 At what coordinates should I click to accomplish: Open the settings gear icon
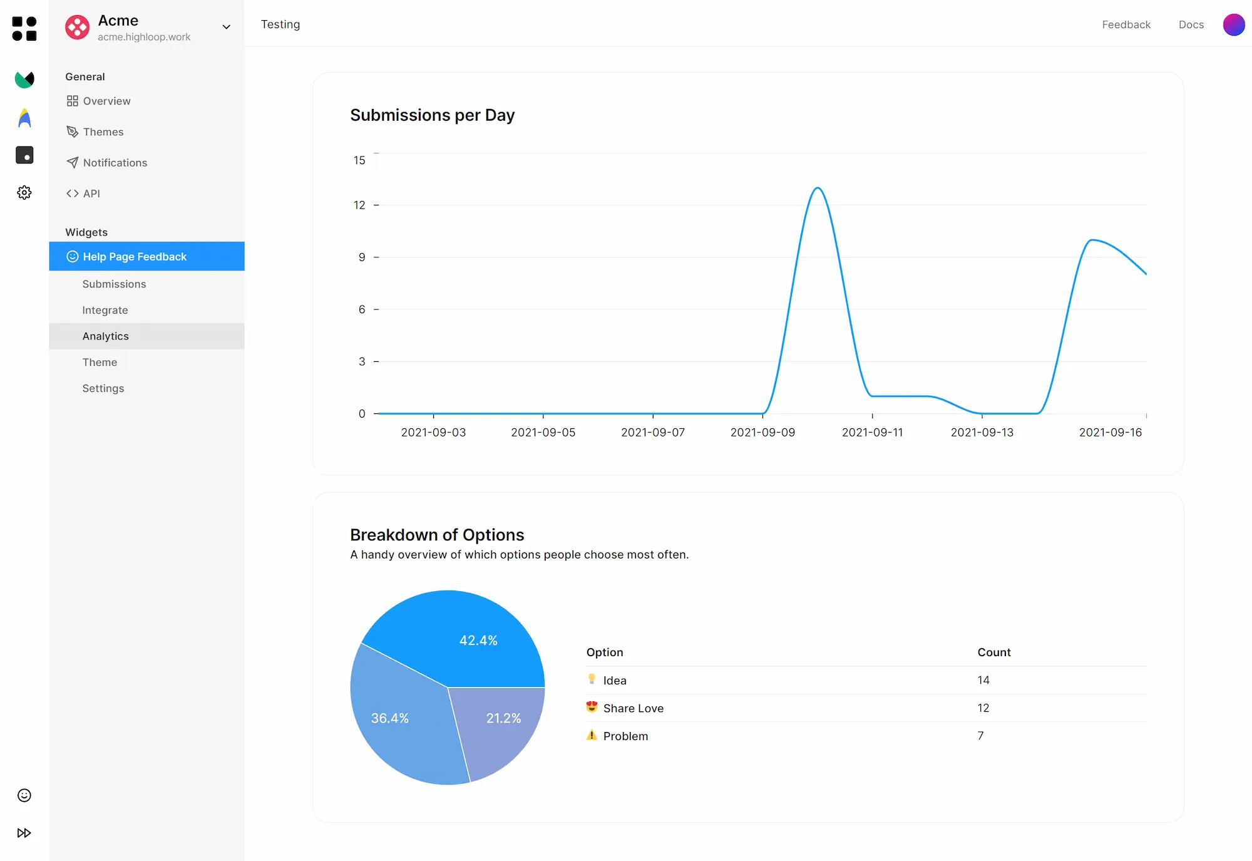click(x=24, y=192)
